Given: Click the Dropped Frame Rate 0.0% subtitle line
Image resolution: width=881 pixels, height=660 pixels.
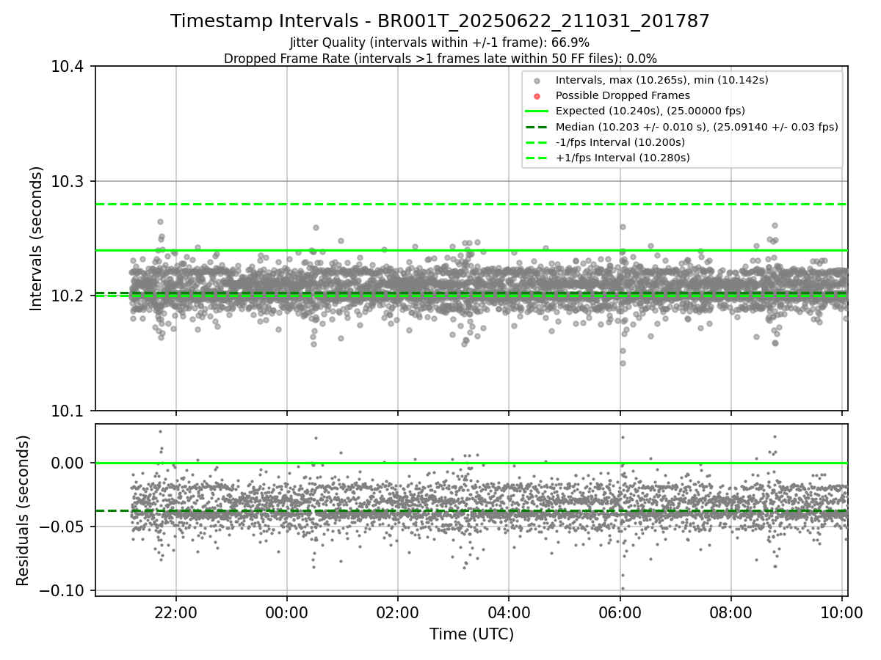Looking at the screenshot, I should click(x=440, y=59).
